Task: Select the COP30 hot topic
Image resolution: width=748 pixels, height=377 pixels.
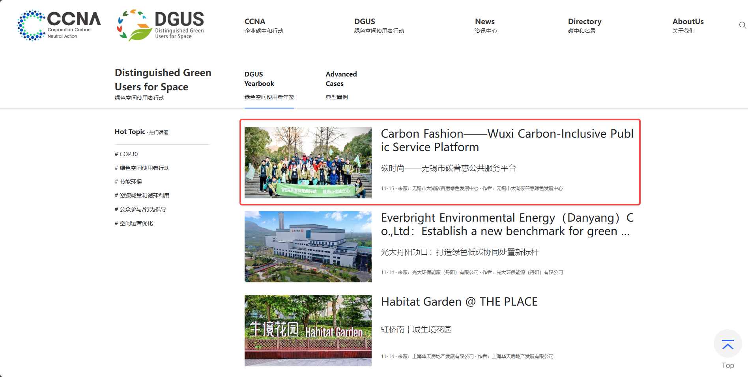Action: 126,154
